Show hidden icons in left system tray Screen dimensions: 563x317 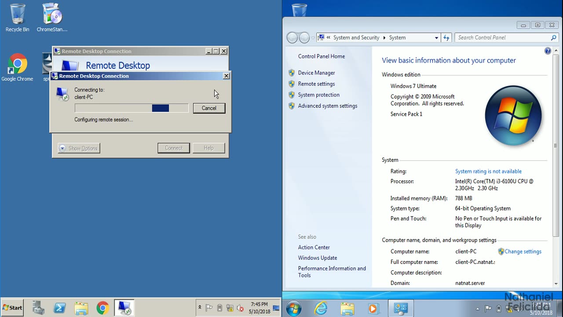pyautogui.click(x=200, y=308)
